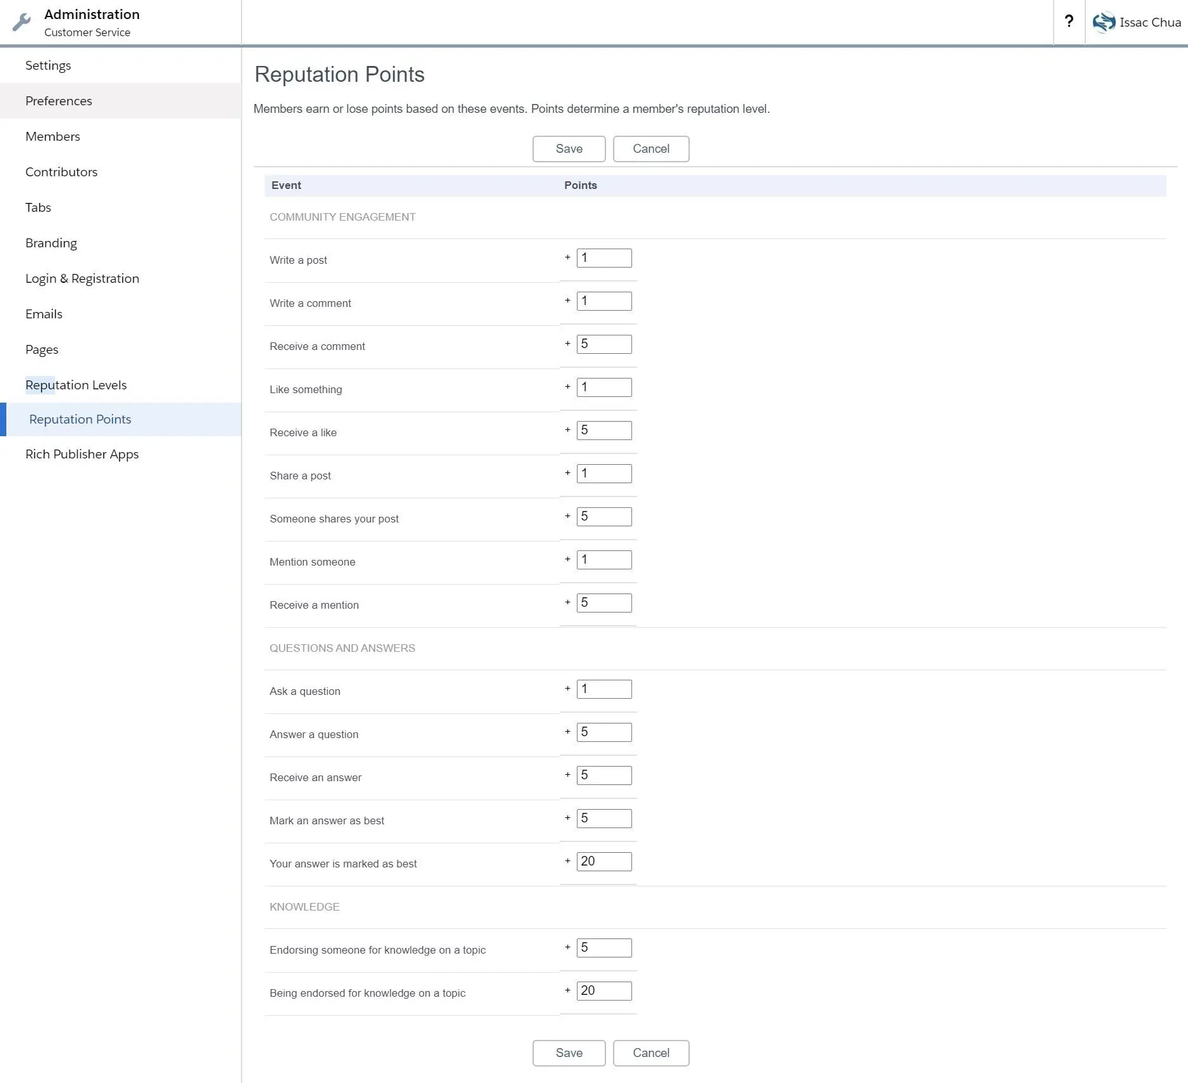Viewport: 1188px width, 1083px height.
Task: Edit points for Receive a mention
Action: pos(604,603)
